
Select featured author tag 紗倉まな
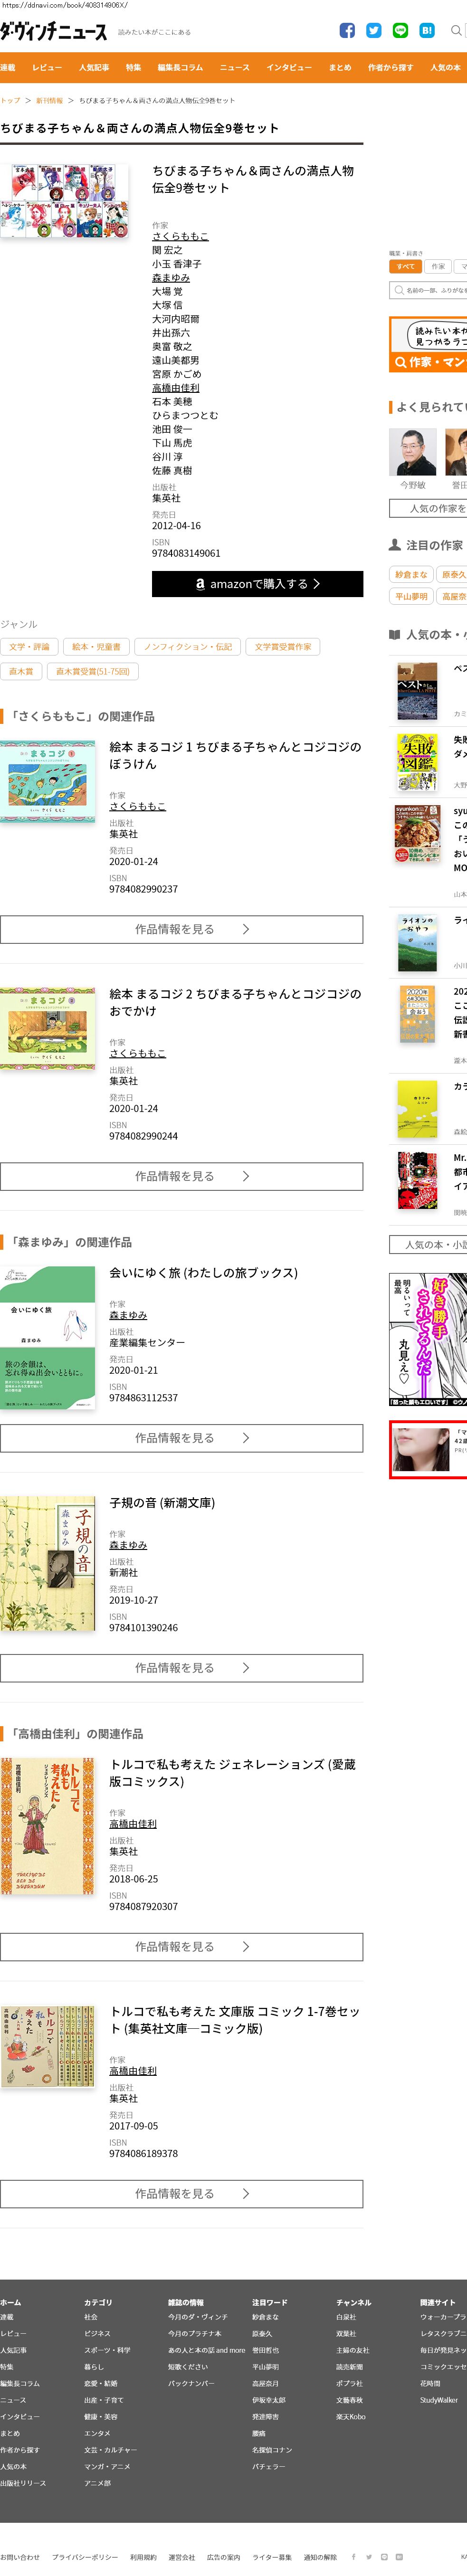pyautogui.click(x=411, y=574)
